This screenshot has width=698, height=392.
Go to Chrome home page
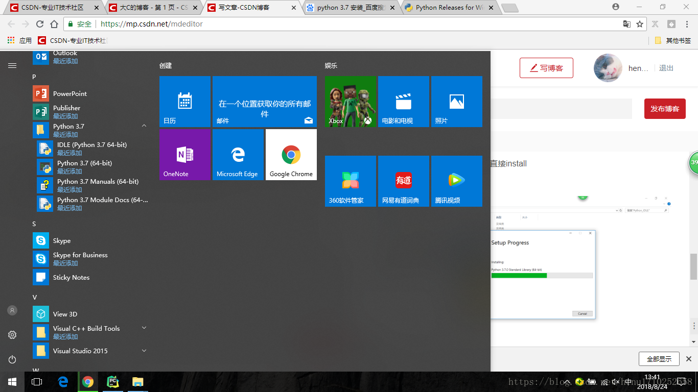pyautogui.click(x=54, y=24)
